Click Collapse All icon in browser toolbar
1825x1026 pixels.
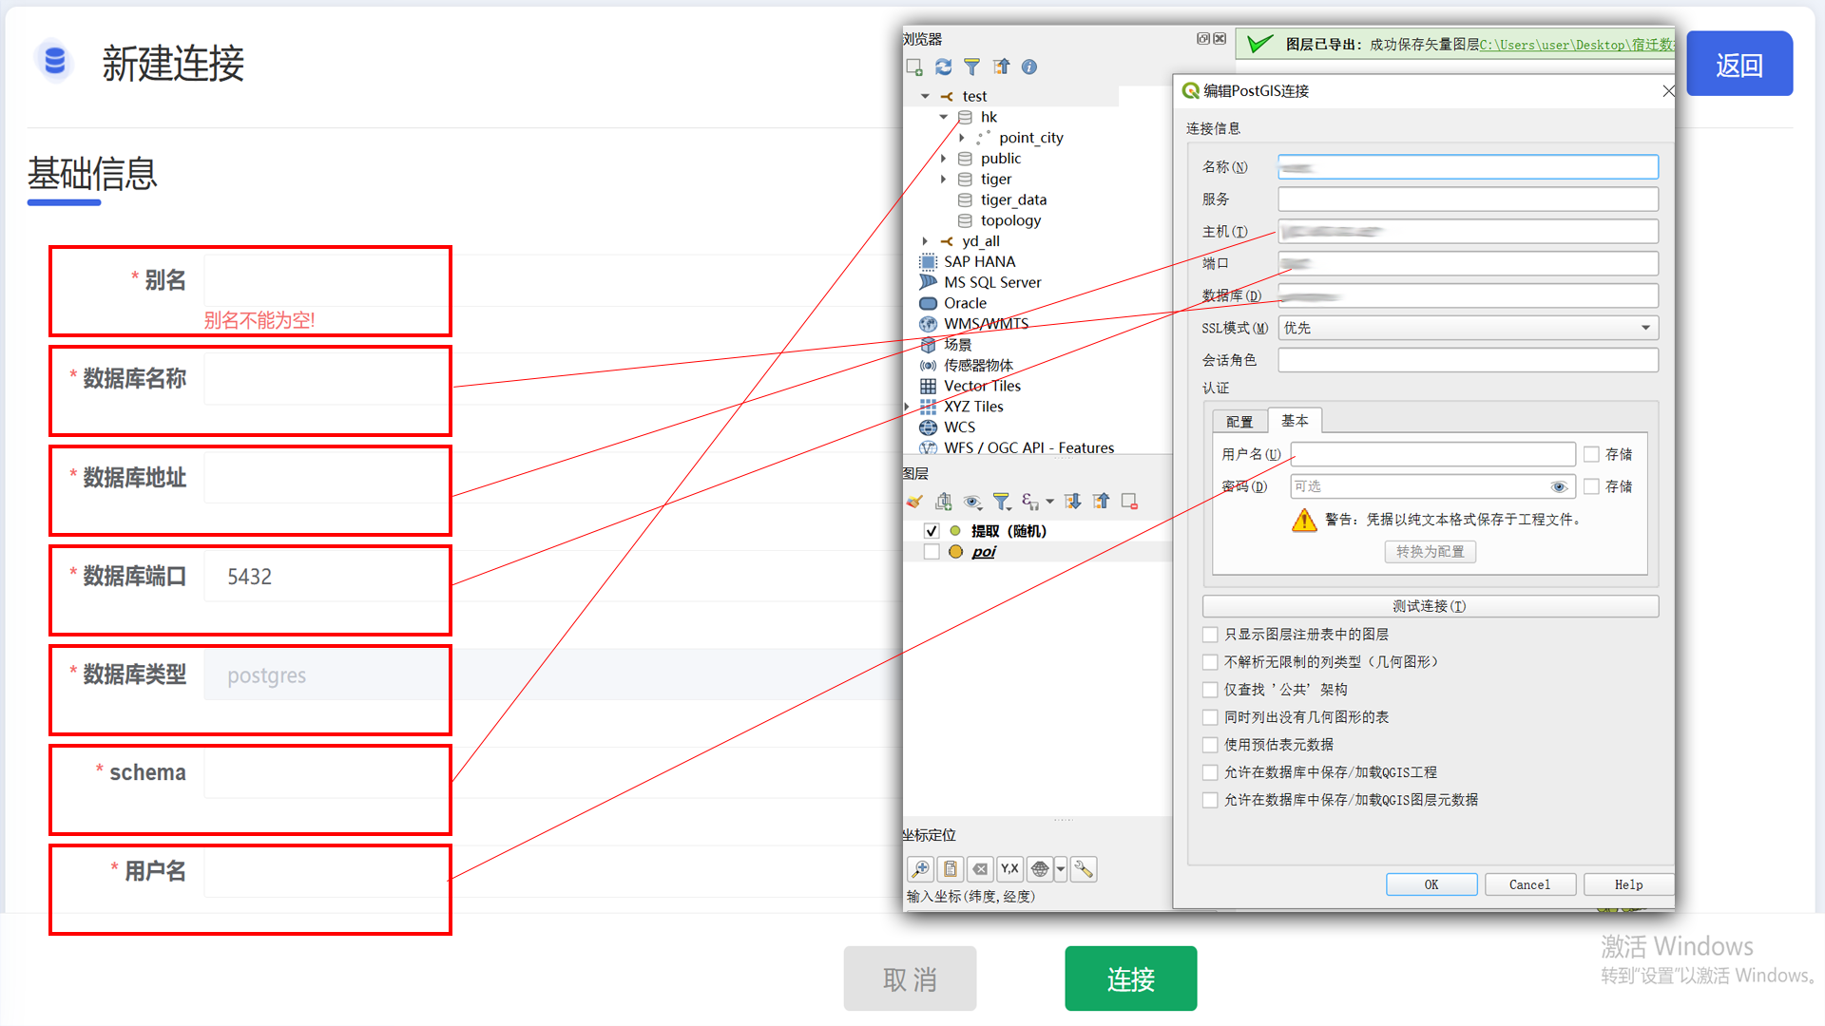point(1001,66)
